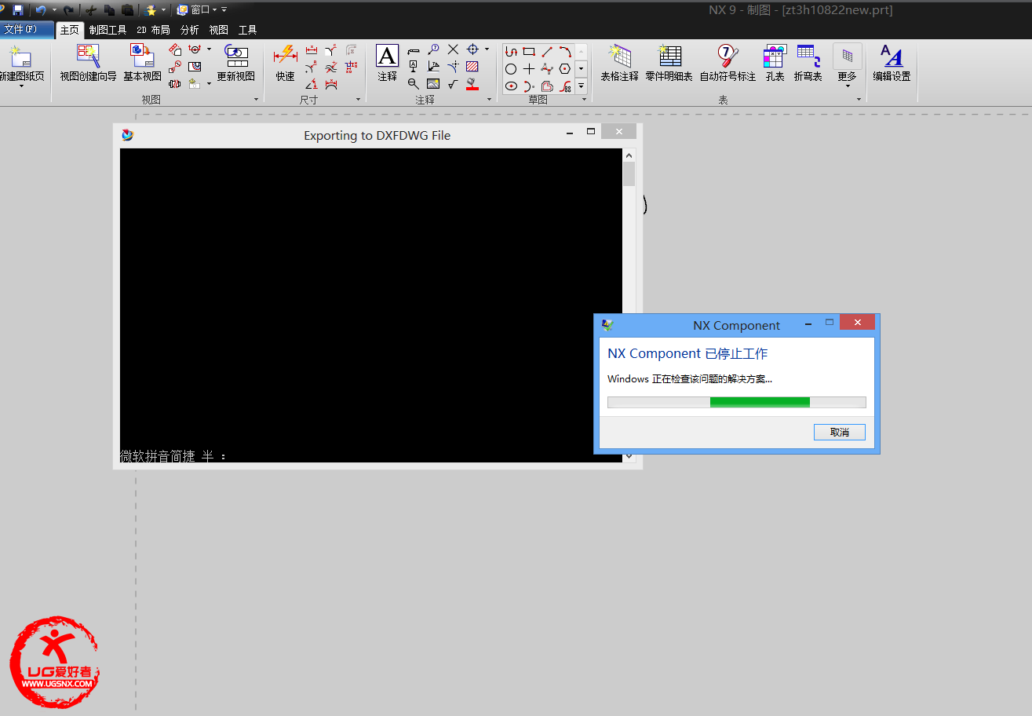Viewport: 1032px width, 716px height.
Task: Switch to the 制图工具 ribbon tab
Action: click(x=108, y=30)
